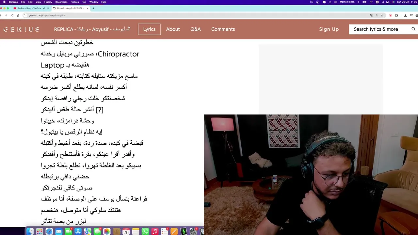This screenshot has width=418, height=235.
Task: Open site info icon beside the URL
Action: pos(25,15)
